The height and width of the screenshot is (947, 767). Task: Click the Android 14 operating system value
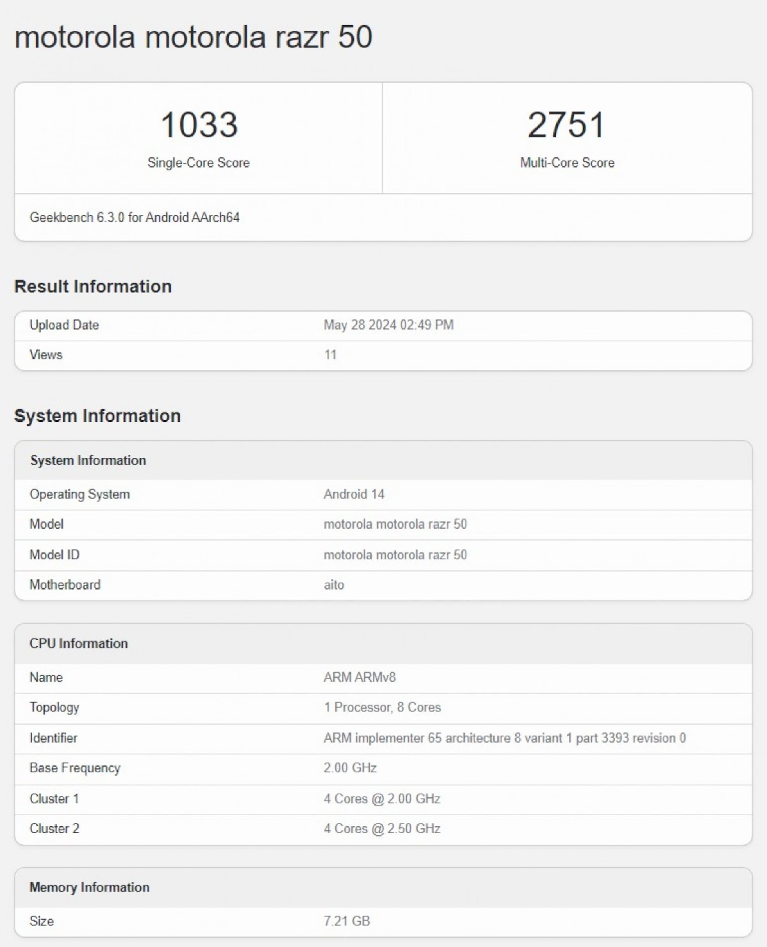[354, 494]
